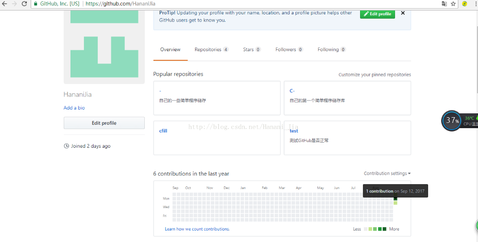Click the 37% CPU monitor widget

pos(452,121)
